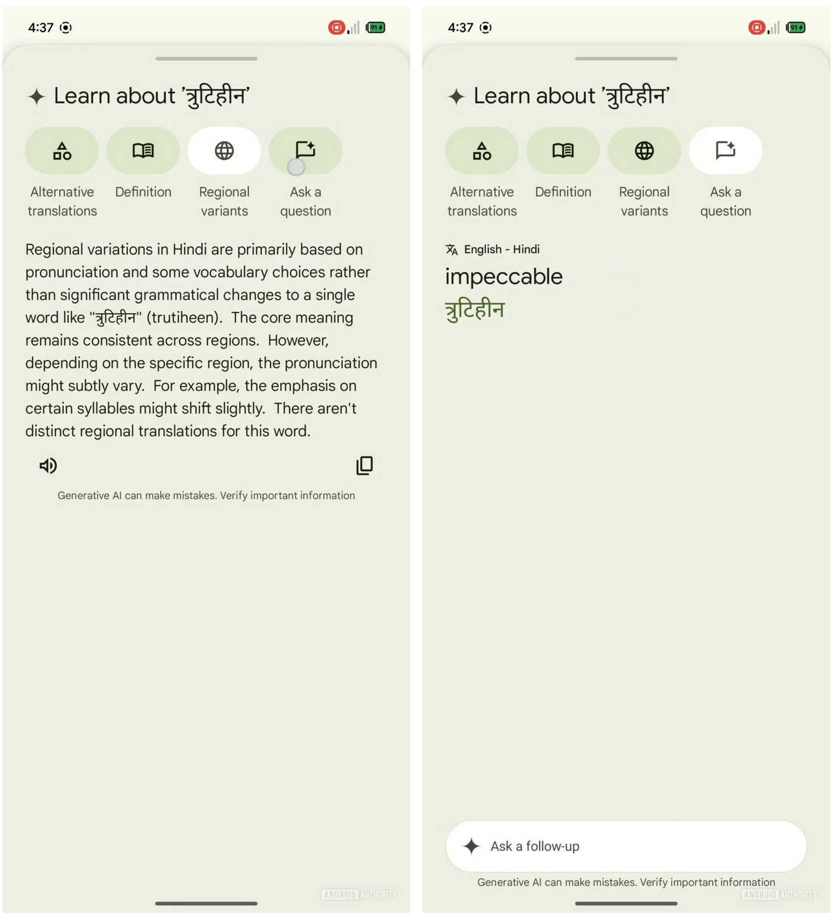
Task: Tap Ask a question icon in left panel
Action: [x=306, y=151]
